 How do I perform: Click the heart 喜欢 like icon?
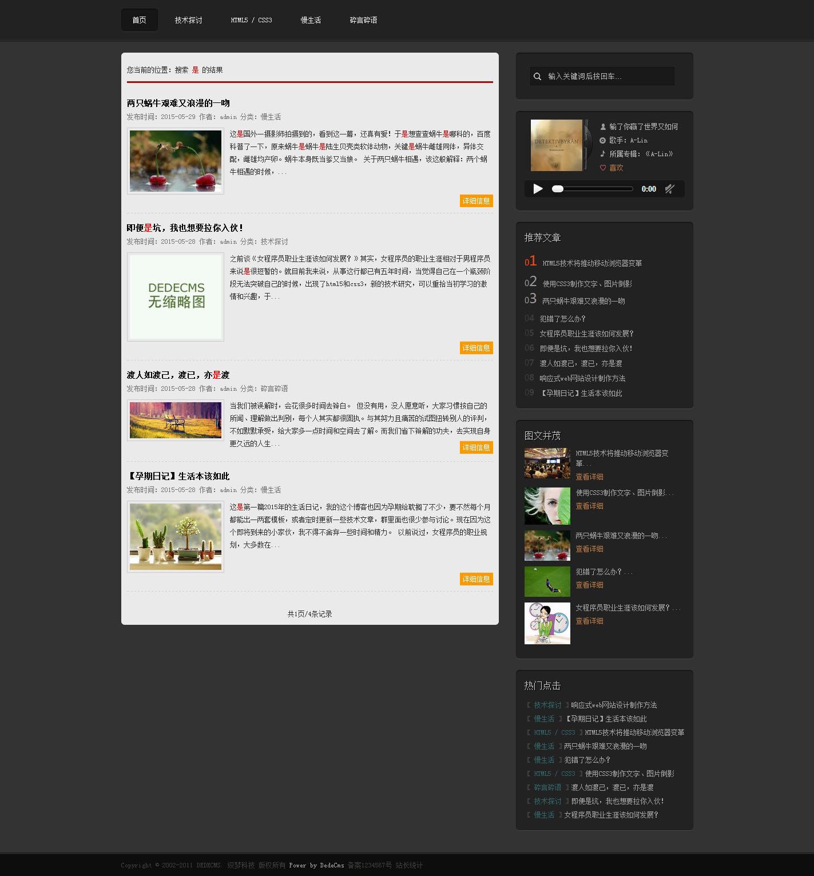603,168
